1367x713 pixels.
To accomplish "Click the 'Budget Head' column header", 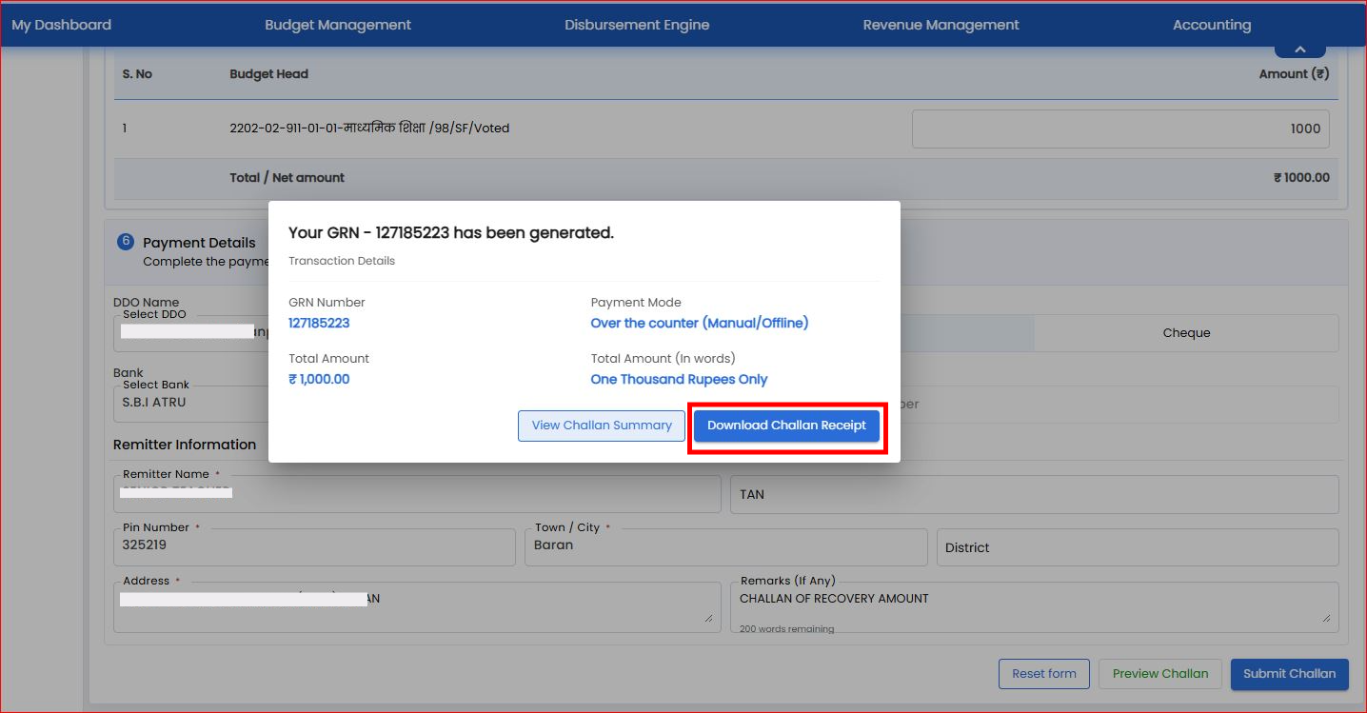I will [x=268, y=73].
